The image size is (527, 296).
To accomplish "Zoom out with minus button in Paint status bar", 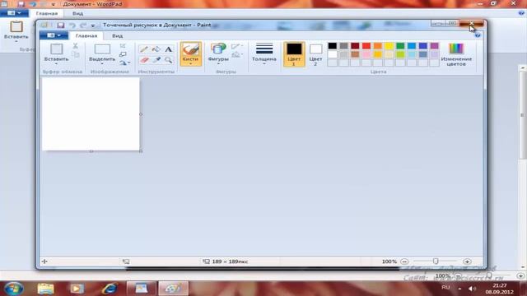I will [404, 261].
